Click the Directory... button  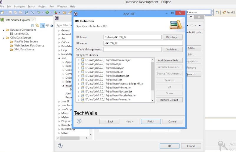(x=173, y=37)
